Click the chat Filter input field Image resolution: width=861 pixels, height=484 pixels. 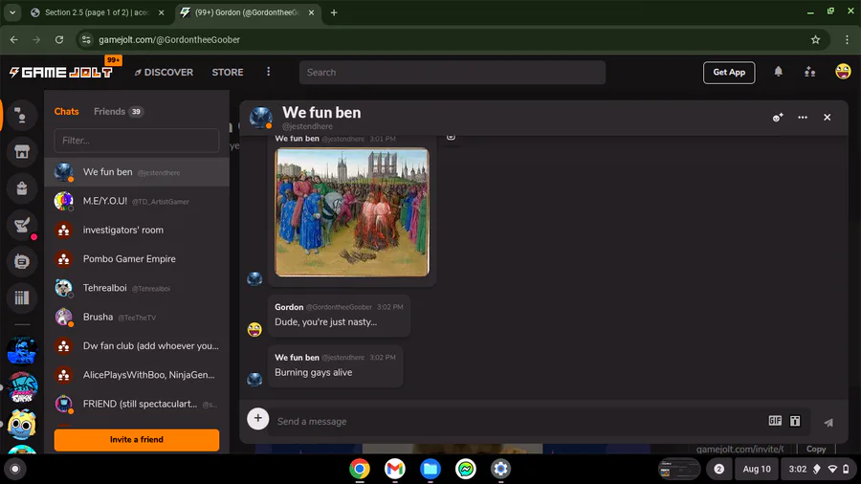(x=136, y=141)
